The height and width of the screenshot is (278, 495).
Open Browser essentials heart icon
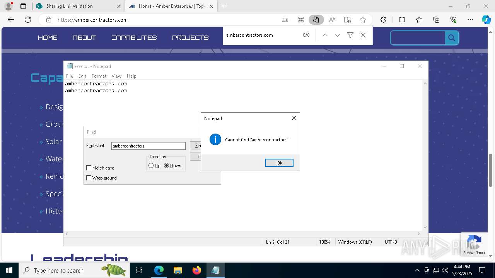pos(453,20)
